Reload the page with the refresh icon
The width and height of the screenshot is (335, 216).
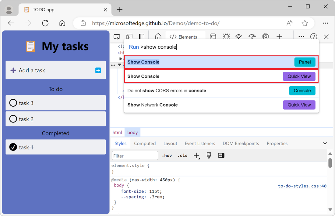45,23
